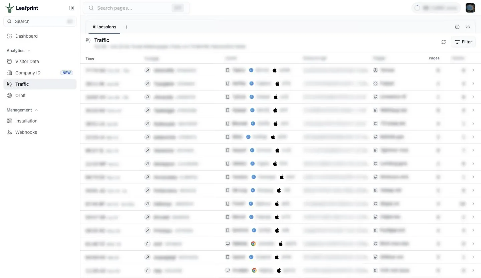
Task: Click the Traffic page heading
Action: (x=102, y=40)
